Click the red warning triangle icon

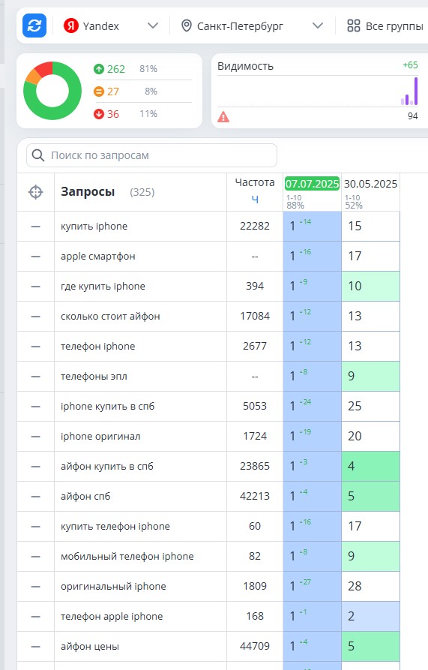pyautogui.click(x=223, y=116)
